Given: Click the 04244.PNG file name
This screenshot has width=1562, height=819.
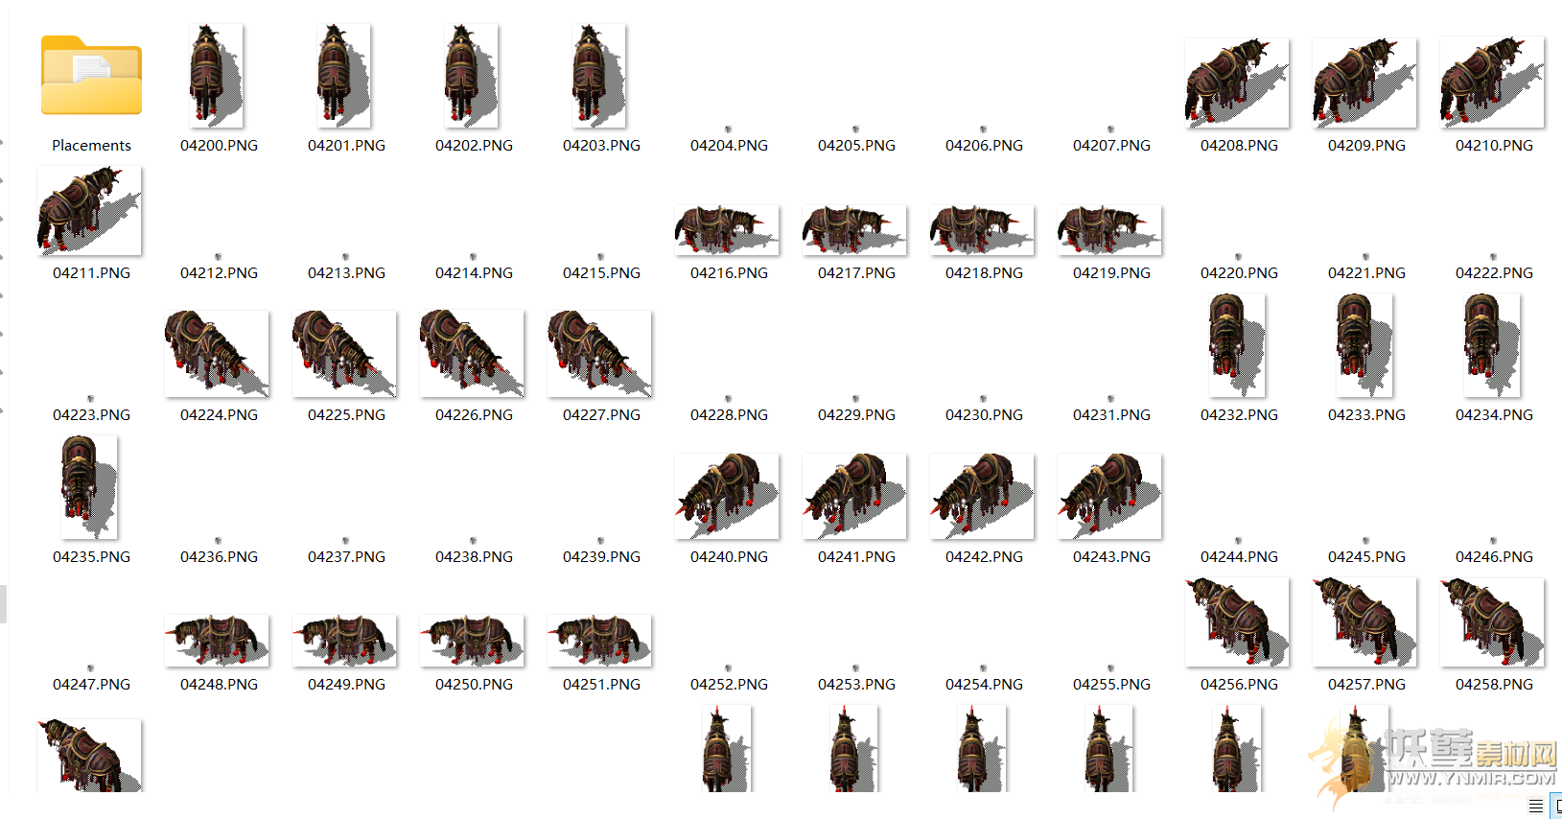Looking at the screenshot, I should pyautogui.click(x=1239, y=557).
